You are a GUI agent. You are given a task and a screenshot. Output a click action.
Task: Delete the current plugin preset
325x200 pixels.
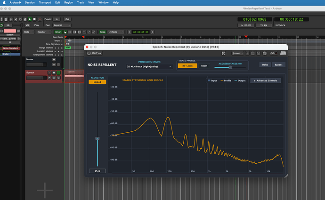point(259,53)
